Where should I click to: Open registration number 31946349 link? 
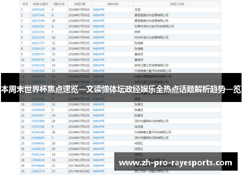[38, 132]
